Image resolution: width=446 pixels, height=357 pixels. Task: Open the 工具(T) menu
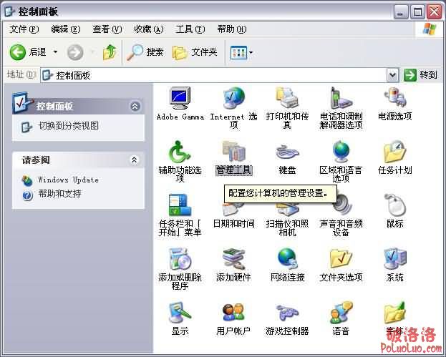click(189, 29)
